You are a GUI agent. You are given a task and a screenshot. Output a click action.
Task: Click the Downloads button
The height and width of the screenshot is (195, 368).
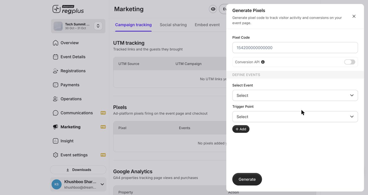point(78,170)
